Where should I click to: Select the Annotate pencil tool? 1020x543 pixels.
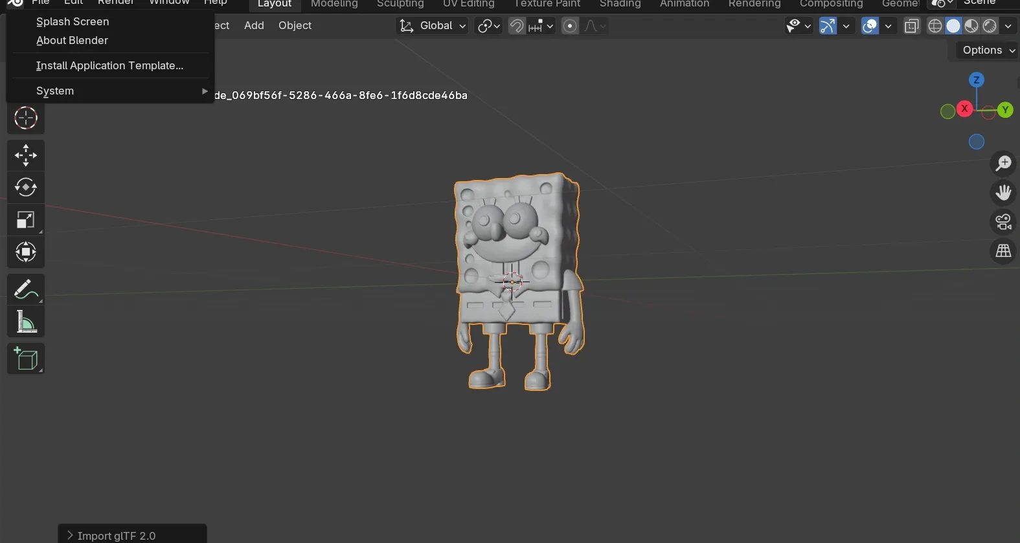point(26,289)
